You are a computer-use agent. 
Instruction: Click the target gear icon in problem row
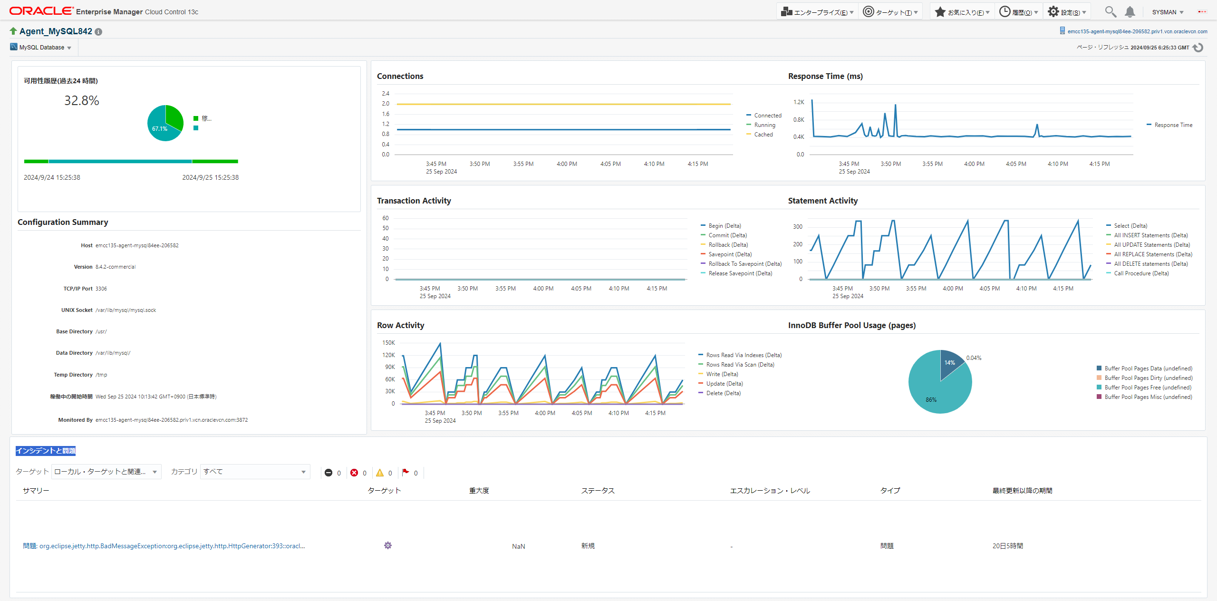click(x=388, y=545)
